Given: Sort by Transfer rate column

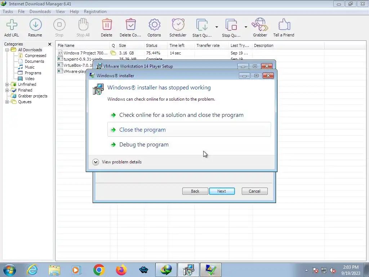Looking at the screenshot, I should click(x=212, y=45).
